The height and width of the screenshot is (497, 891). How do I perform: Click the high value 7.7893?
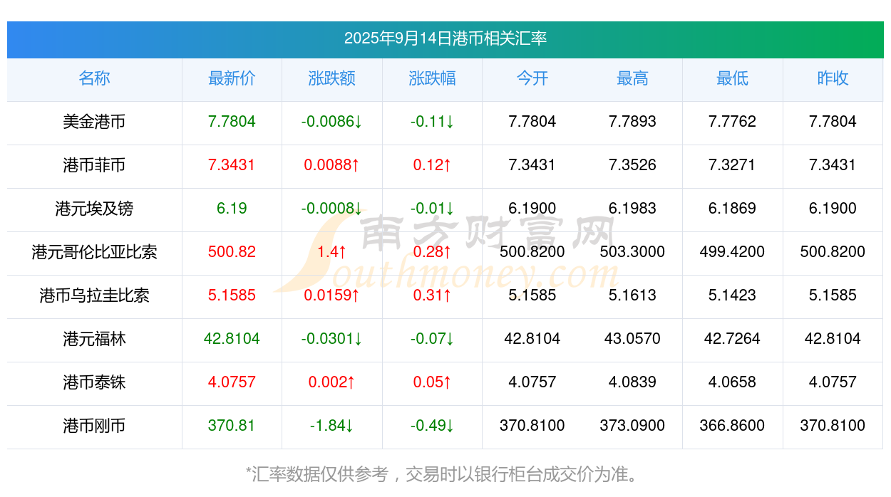point(632,122)
